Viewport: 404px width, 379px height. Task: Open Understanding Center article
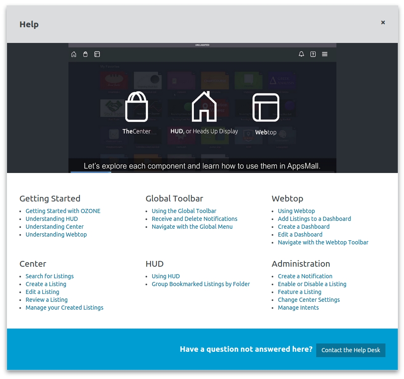pos(54,227)
